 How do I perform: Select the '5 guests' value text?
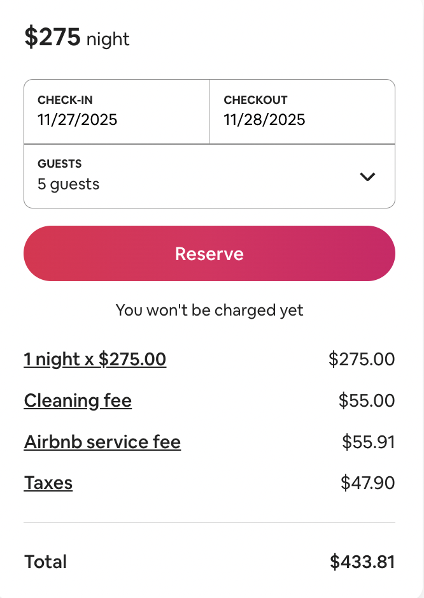click(69, 184)
